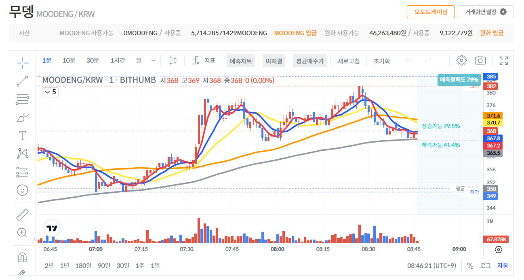Viewport: 524px width, 280px height.
Task: Click the 상승가능 79.5% label
Action: (441, 126)
